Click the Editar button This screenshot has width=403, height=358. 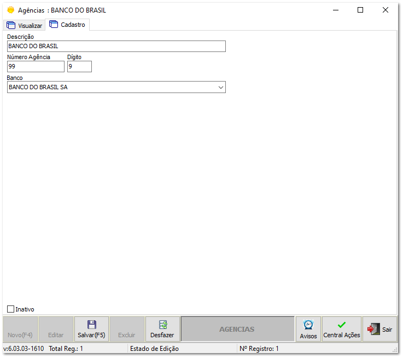(x=56, y=330)
